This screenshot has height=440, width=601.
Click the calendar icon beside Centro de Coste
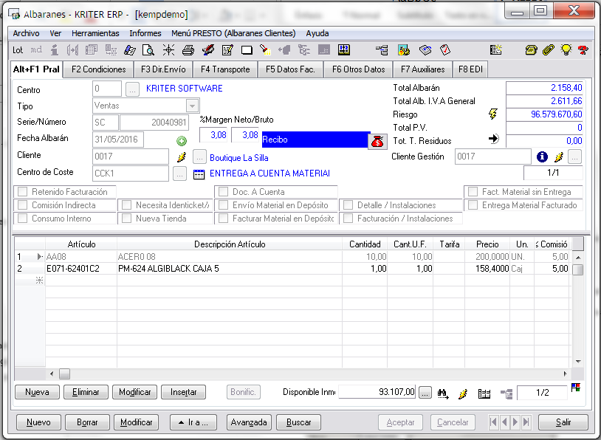click(x=199, y=174)
